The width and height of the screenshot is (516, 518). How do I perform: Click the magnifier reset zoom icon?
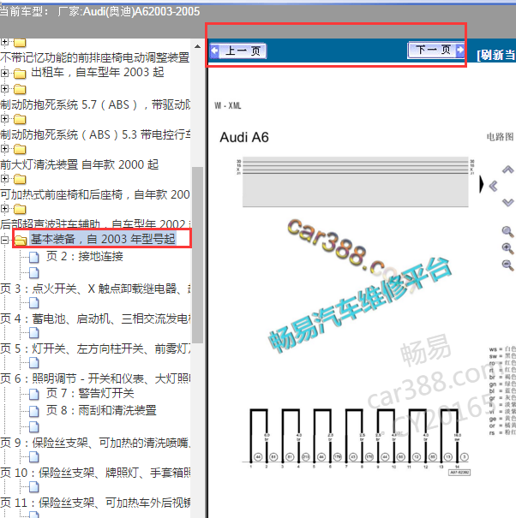coord(507,231)
